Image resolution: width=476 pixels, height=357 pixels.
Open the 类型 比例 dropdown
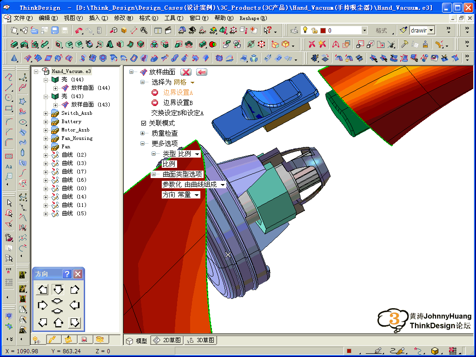click(x=197, y=154)
